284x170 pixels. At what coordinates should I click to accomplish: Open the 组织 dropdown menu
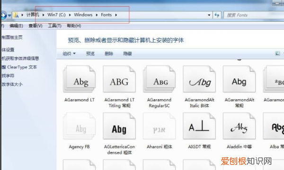(69, 54)
